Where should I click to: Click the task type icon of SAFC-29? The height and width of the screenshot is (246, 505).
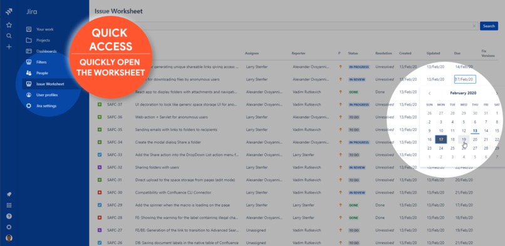100,205
